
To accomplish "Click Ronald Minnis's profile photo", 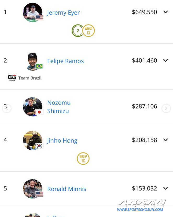I will click(32, 189).
